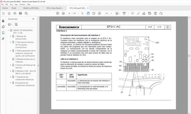
Task: Open the Window menu
Action: coord(22,4)
